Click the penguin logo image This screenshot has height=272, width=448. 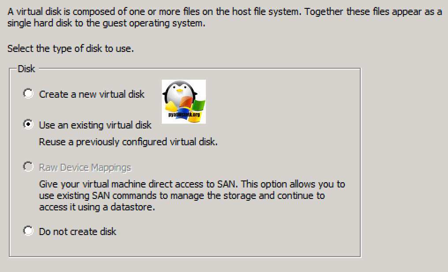coord(183,101)
